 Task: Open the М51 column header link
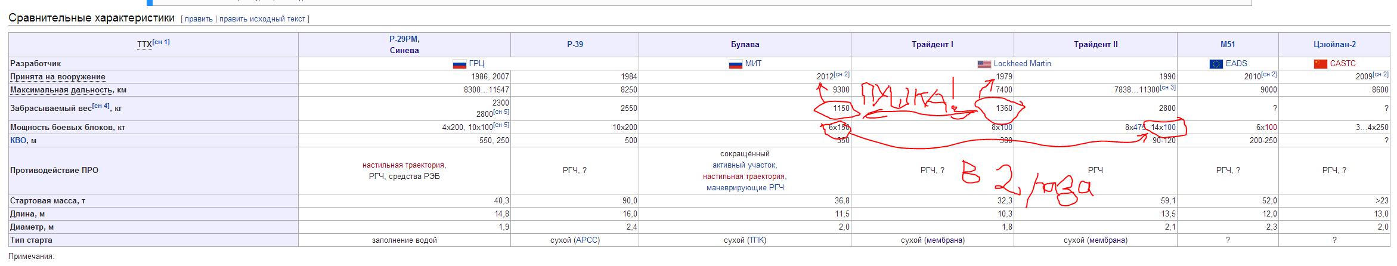point(1228,45)
